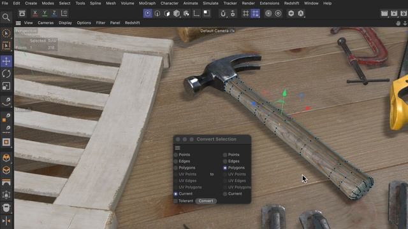Switch to Polygons mode
Image resolution: width=408 pixels, height=229 pixels.
pyautogui.click(x=167, y=13)
